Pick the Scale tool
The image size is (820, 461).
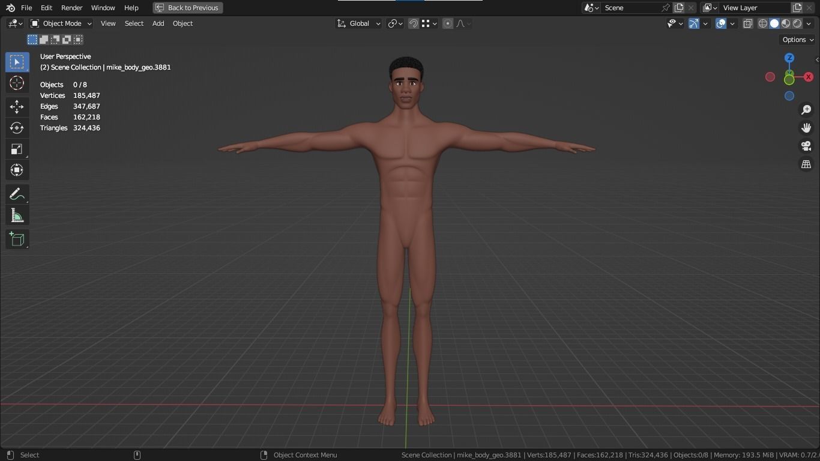17,149
